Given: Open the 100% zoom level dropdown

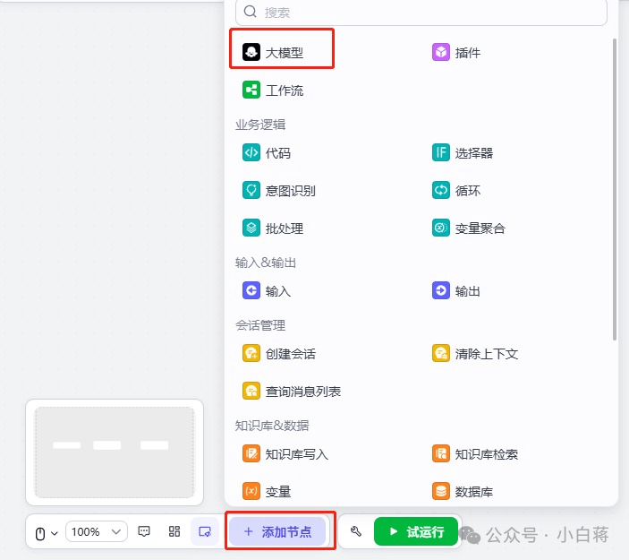Looking at the screenshot, I should [x=97, y=532].
